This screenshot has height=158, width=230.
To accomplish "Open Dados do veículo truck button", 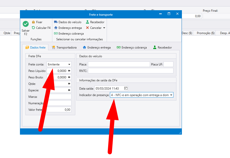I will pos(68,22).
